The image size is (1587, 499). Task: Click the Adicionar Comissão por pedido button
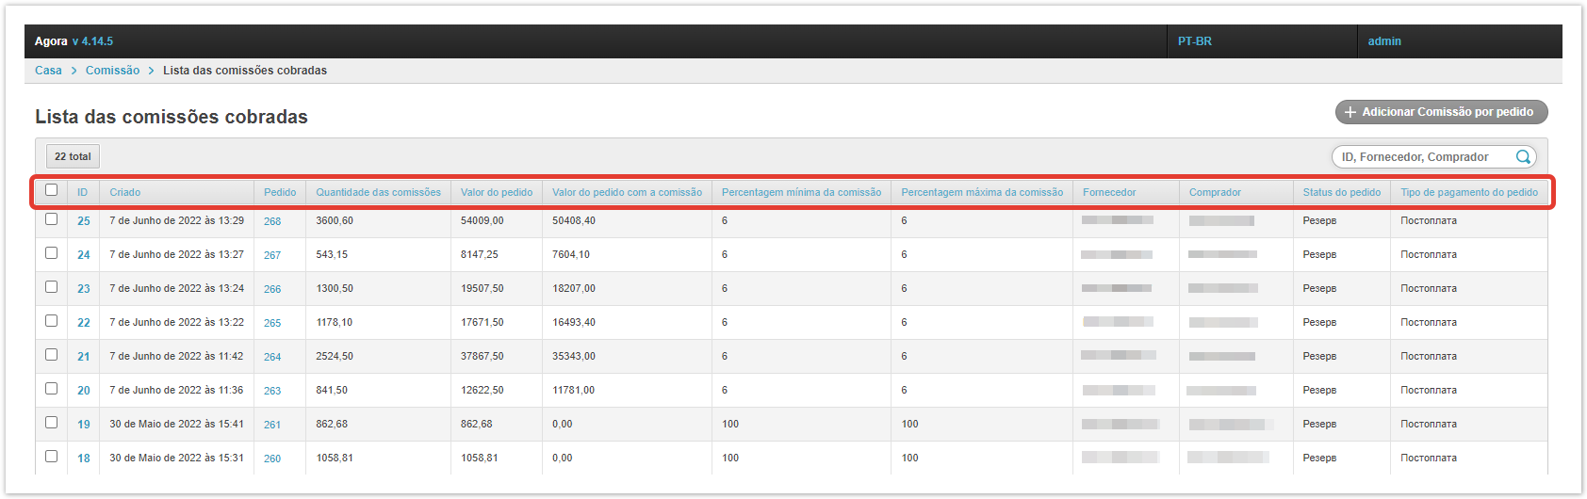click(x=1441, y=112)
